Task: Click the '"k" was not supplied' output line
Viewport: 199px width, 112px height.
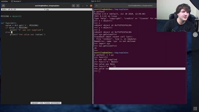Action: coord(106,60)
